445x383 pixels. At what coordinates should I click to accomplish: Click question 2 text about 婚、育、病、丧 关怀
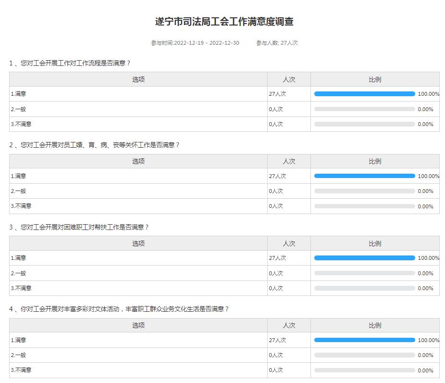pos(94,145)
